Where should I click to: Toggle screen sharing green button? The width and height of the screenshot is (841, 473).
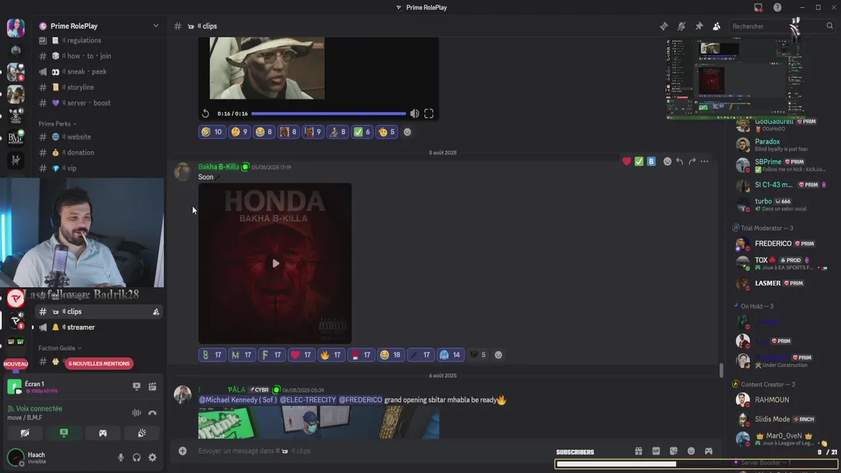64,433
